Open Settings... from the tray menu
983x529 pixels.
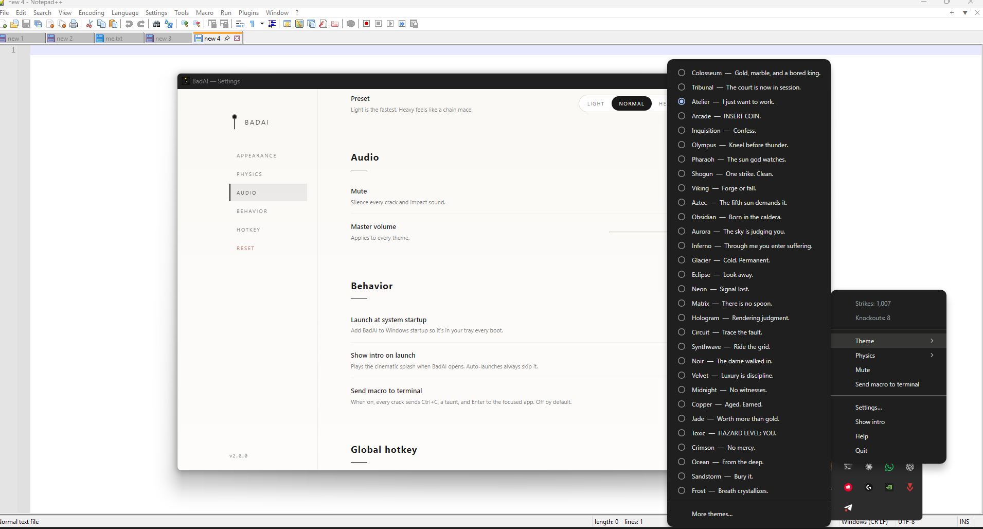[x=888, y=407]
